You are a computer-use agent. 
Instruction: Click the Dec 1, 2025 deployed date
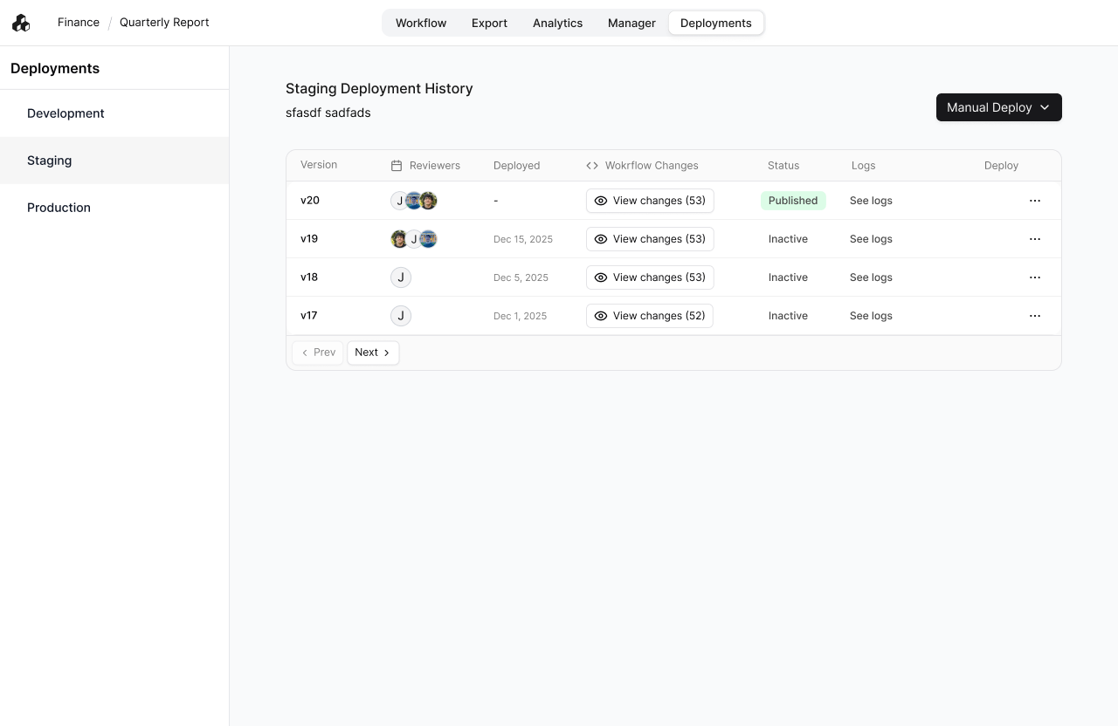pyautogui.click(x=520, y=316)
